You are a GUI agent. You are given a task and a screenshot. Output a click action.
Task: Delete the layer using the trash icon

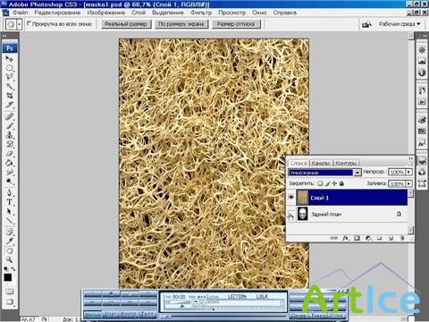402,238
